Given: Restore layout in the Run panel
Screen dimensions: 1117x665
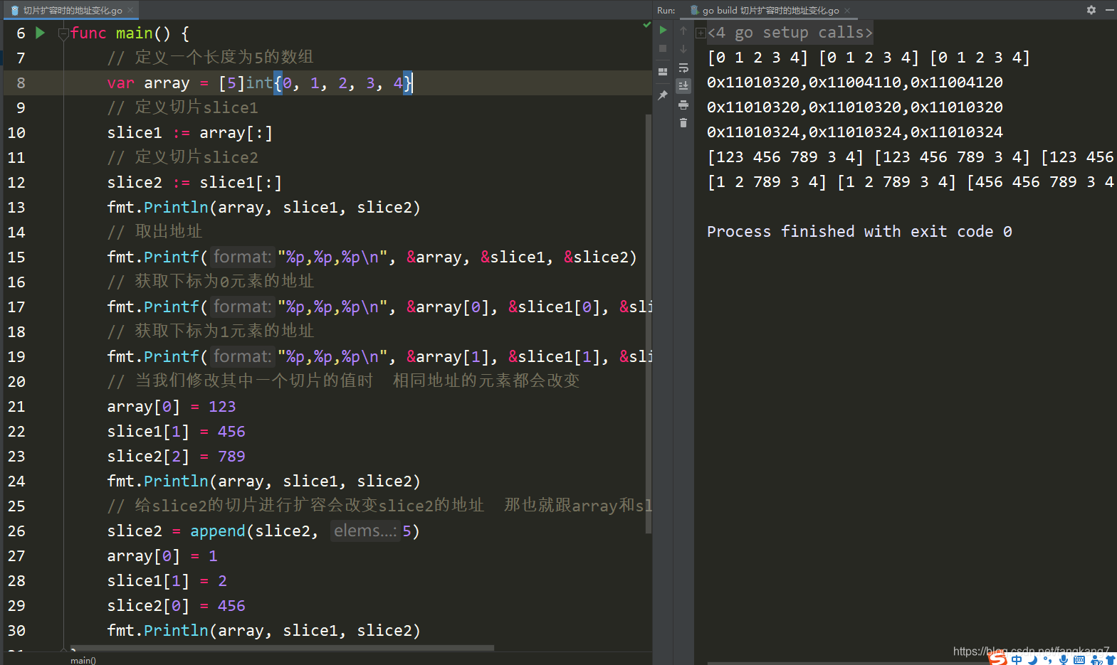Looking at the screenshot, I should 663,72.
